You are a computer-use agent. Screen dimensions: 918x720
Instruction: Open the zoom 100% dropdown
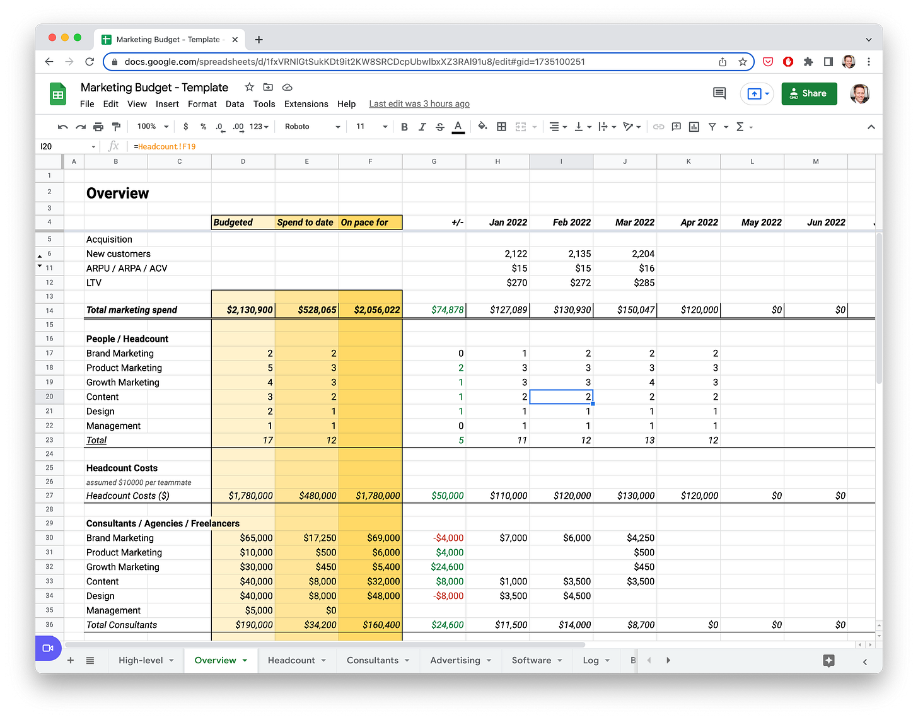150,127
